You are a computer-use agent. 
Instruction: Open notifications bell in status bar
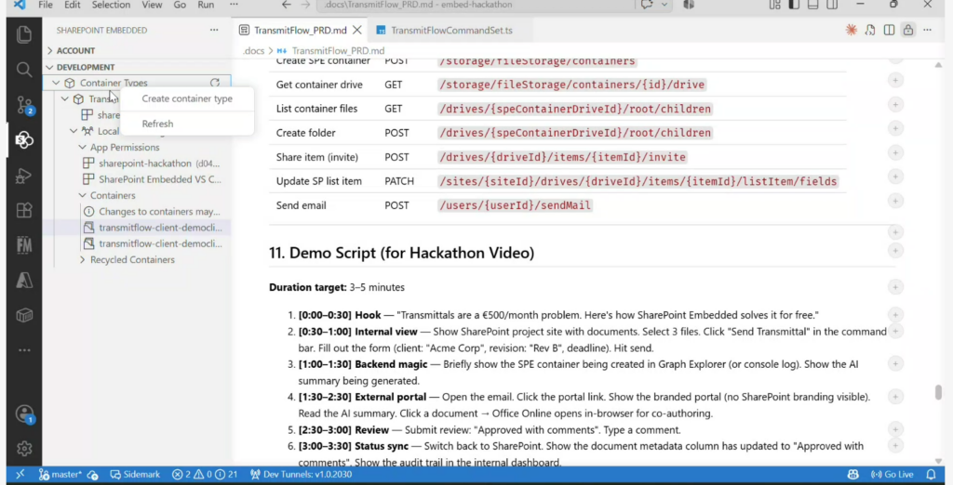pyautogui.click(x=931, y=474)
